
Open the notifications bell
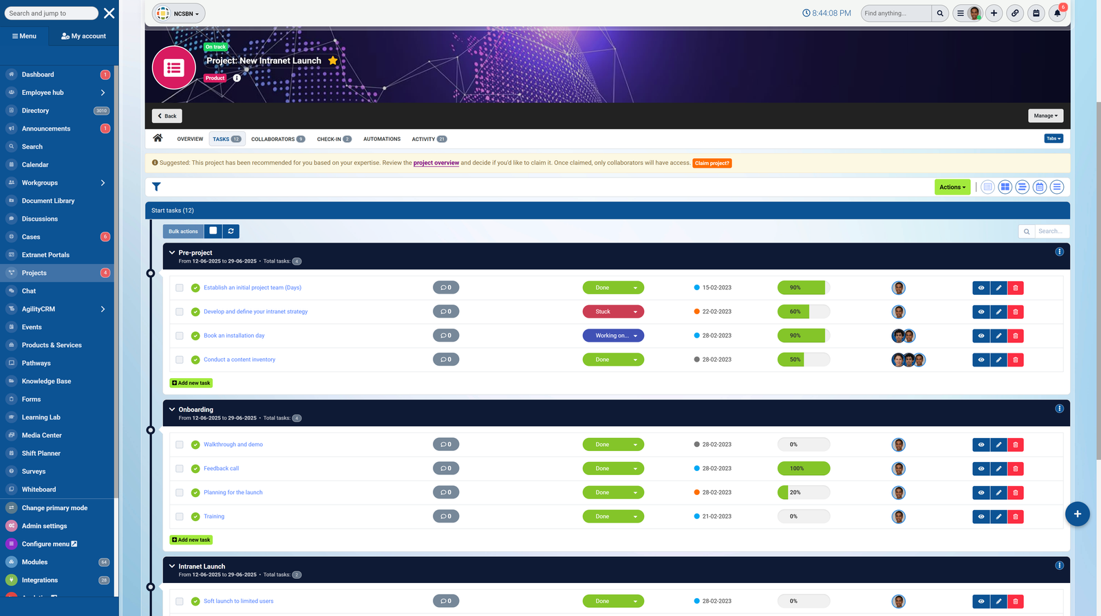(x=1057, y=13)
